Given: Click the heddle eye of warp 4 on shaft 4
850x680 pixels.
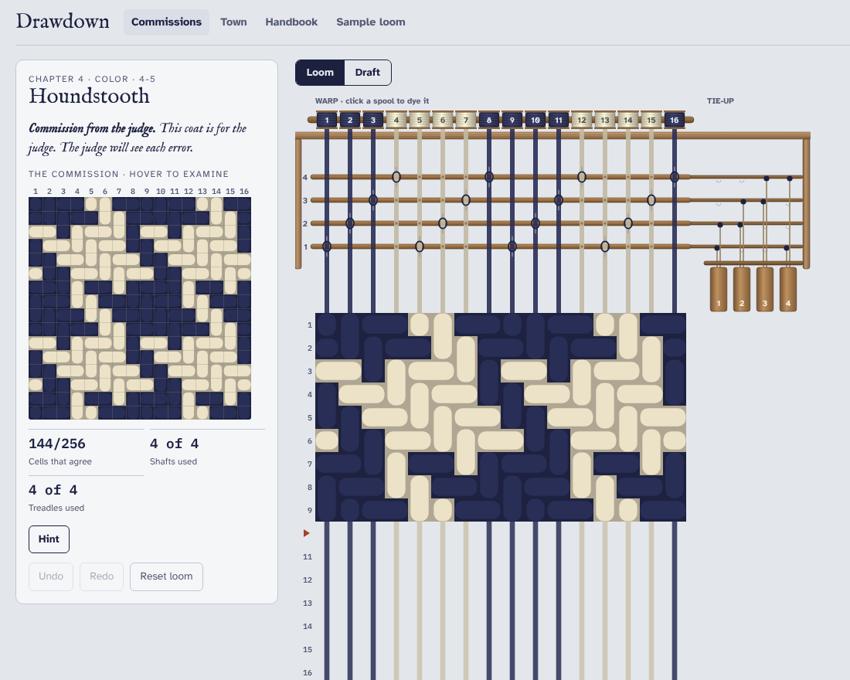Looking at the screenshot, I should point(396,177).
